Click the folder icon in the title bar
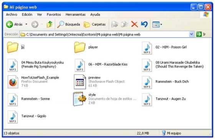Viewport: 215px width, 139px height. pos(6,7)
